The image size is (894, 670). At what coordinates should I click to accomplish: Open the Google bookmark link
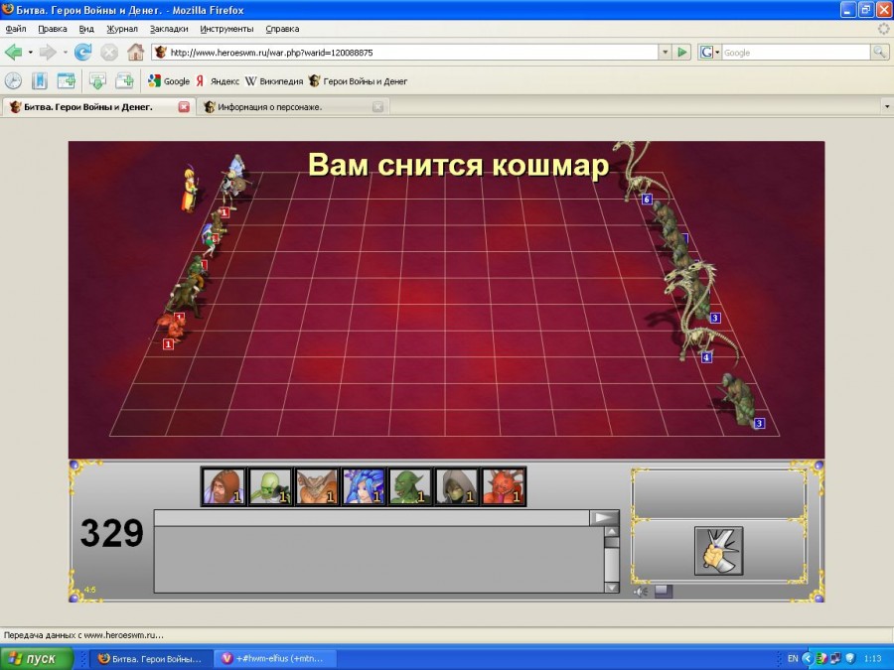(169, 81)
